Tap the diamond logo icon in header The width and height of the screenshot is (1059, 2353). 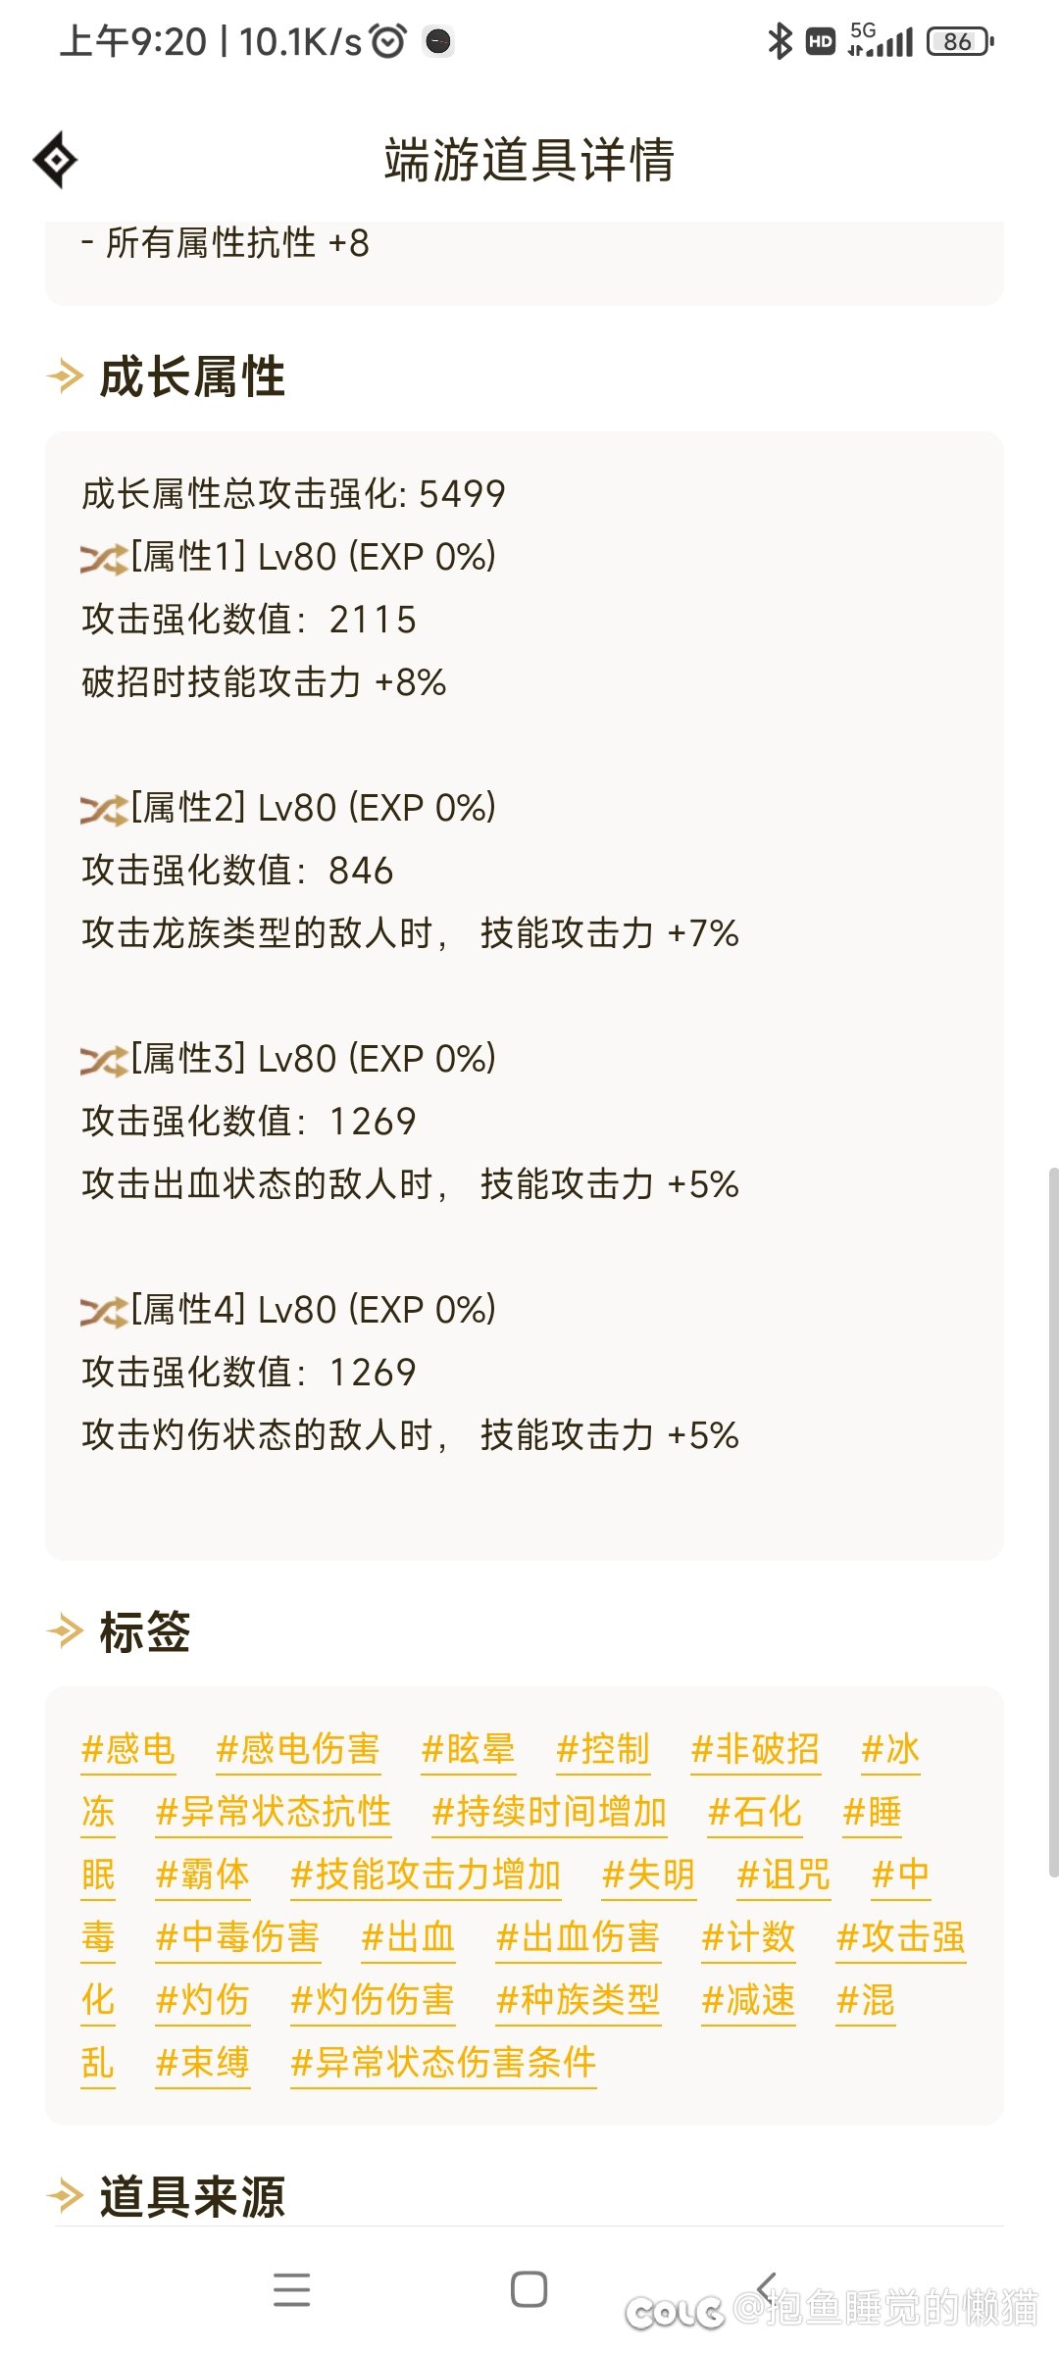click(x=55, y=159)
